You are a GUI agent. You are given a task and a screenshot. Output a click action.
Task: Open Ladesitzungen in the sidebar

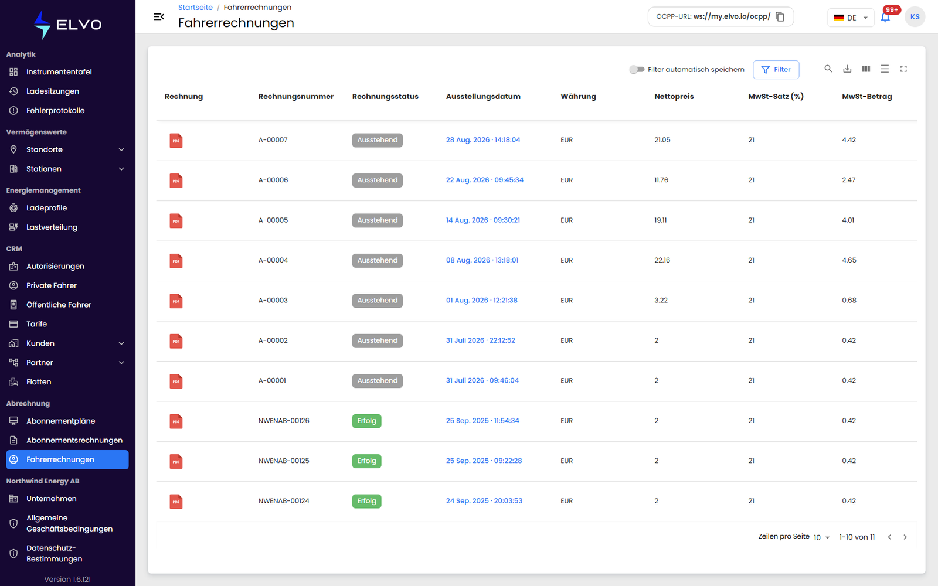tap(67, 91)
